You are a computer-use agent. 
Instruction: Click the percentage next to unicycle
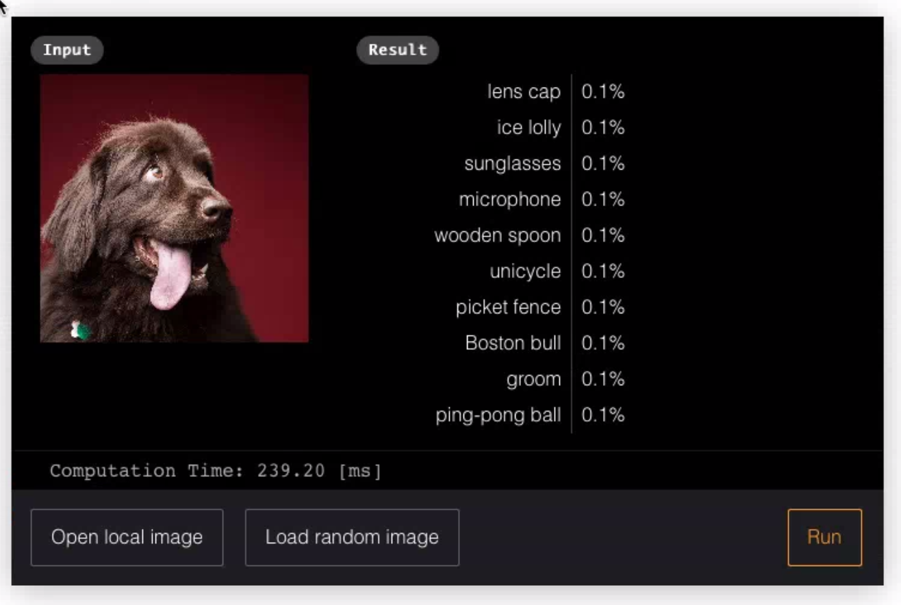[603, 272]
